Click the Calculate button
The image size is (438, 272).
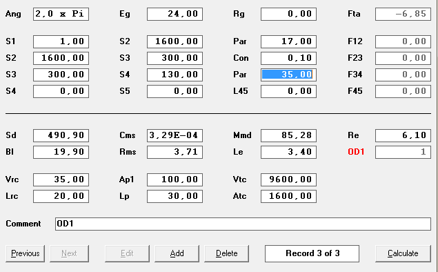[403, 253]
